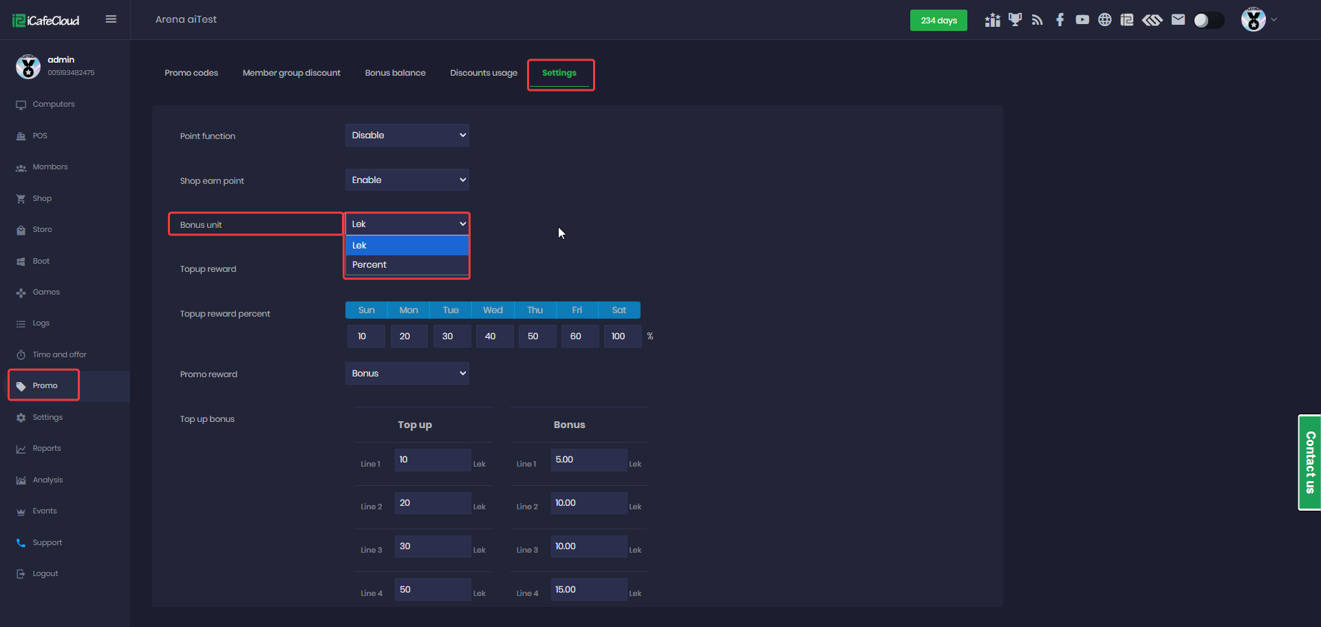Click the leaderboard ranking icon
This screenshot has width=1321, height=627.
992,20
